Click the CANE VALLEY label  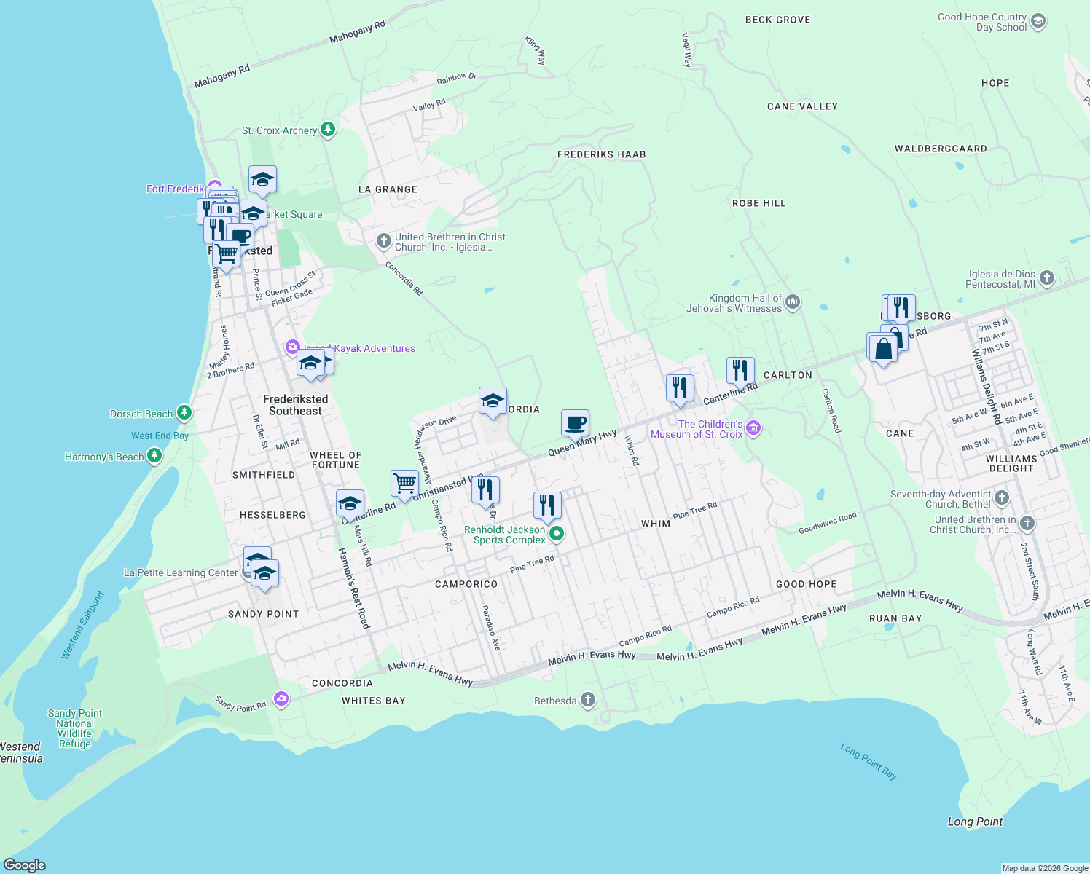(x=802, y=106)
